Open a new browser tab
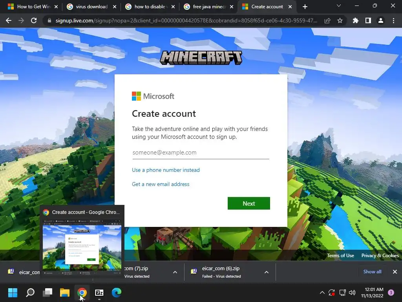The image size is (402, 302). 305,7
